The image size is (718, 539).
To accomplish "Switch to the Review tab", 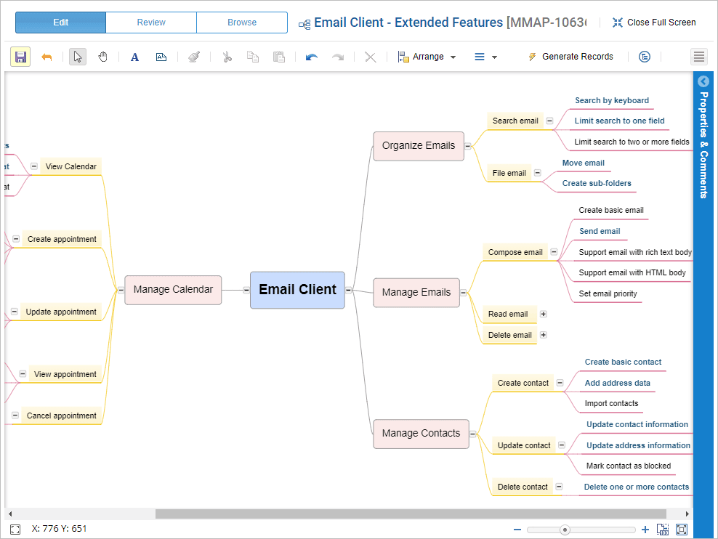I will point(151,23).
